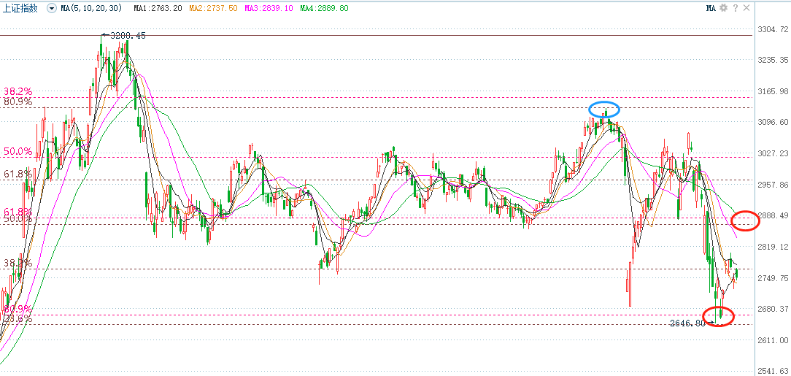
Task: Select the 23.8% Fibonacci level label
Action: (x=18, y=319)
